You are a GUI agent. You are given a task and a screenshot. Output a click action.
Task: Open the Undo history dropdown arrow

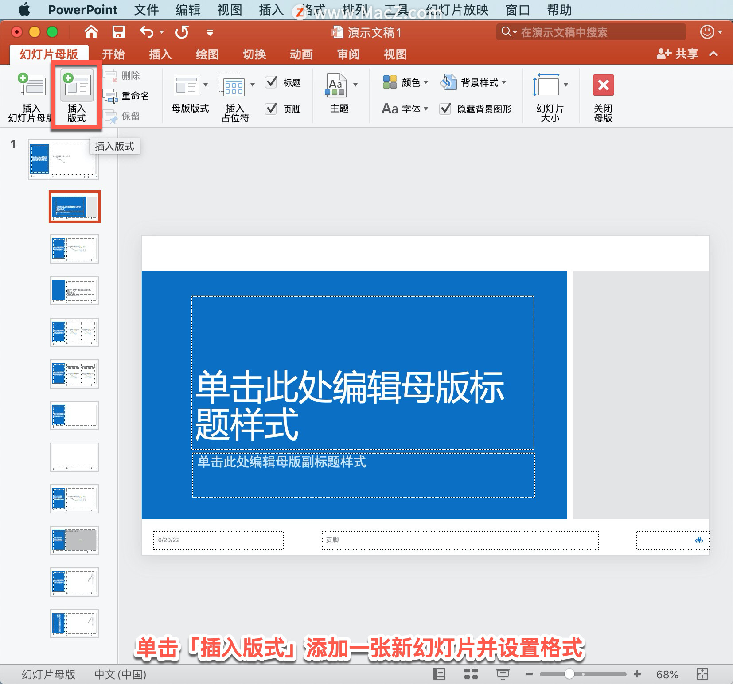point(162,32)
